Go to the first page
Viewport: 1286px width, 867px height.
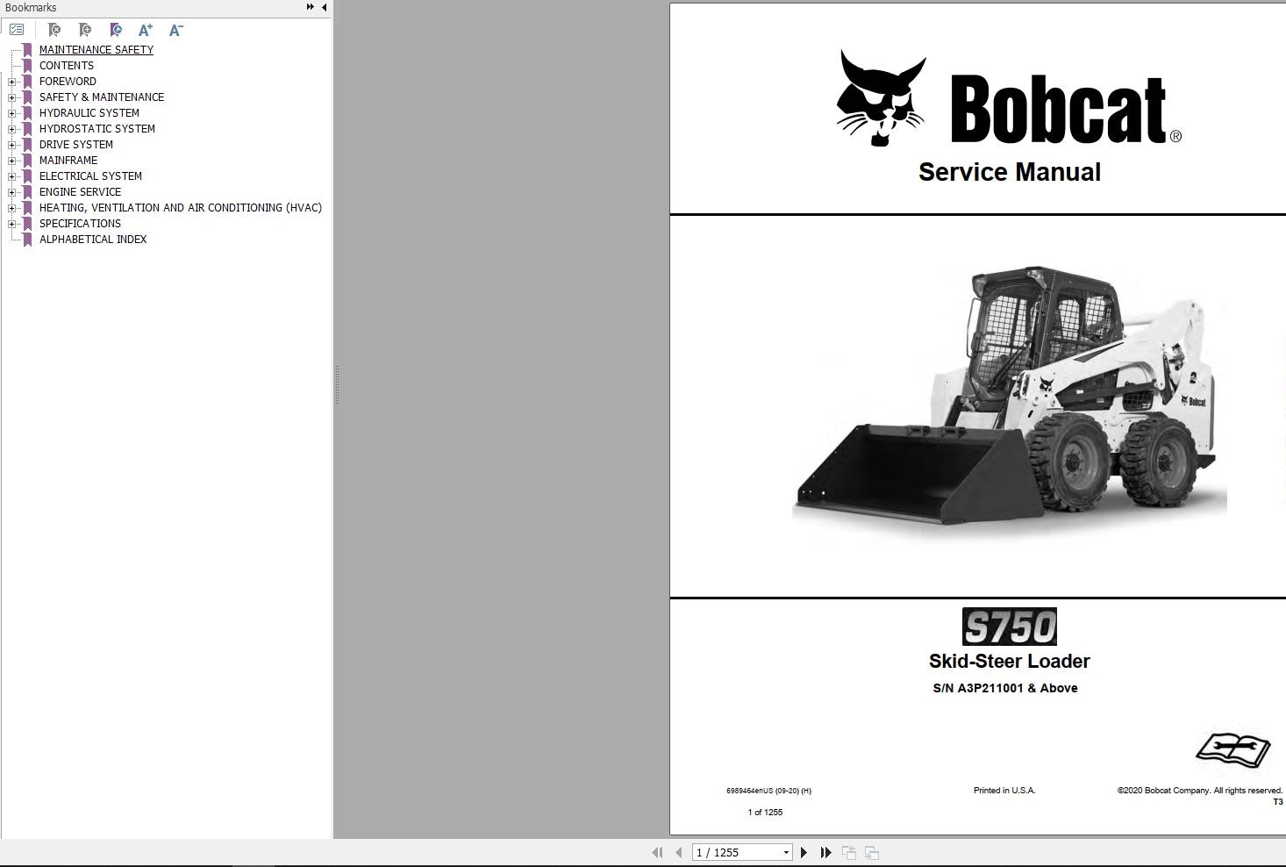[x=657, y=852]
